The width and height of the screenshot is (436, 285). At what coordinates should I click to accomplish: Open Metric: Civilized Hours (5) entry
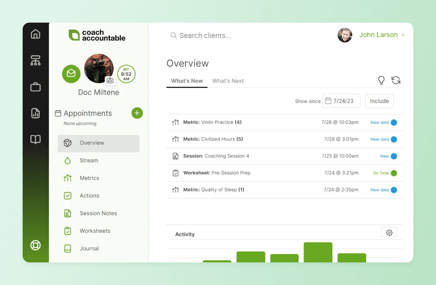pyautogui.click(x=284, y=139)
